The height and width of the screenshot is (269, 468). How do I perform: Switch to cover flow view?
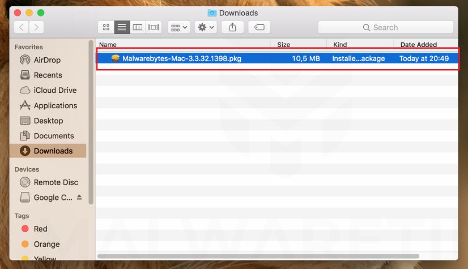[x=154, y=27]
